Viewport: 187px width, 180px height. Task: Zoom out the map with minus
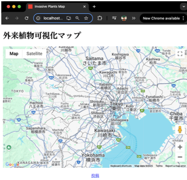[x=180, y=157]
